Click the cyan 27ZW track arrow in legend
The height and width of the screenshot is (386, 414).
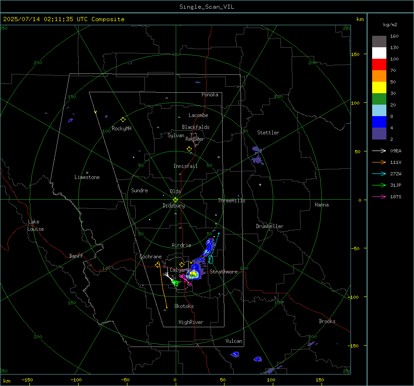[379, 173]
